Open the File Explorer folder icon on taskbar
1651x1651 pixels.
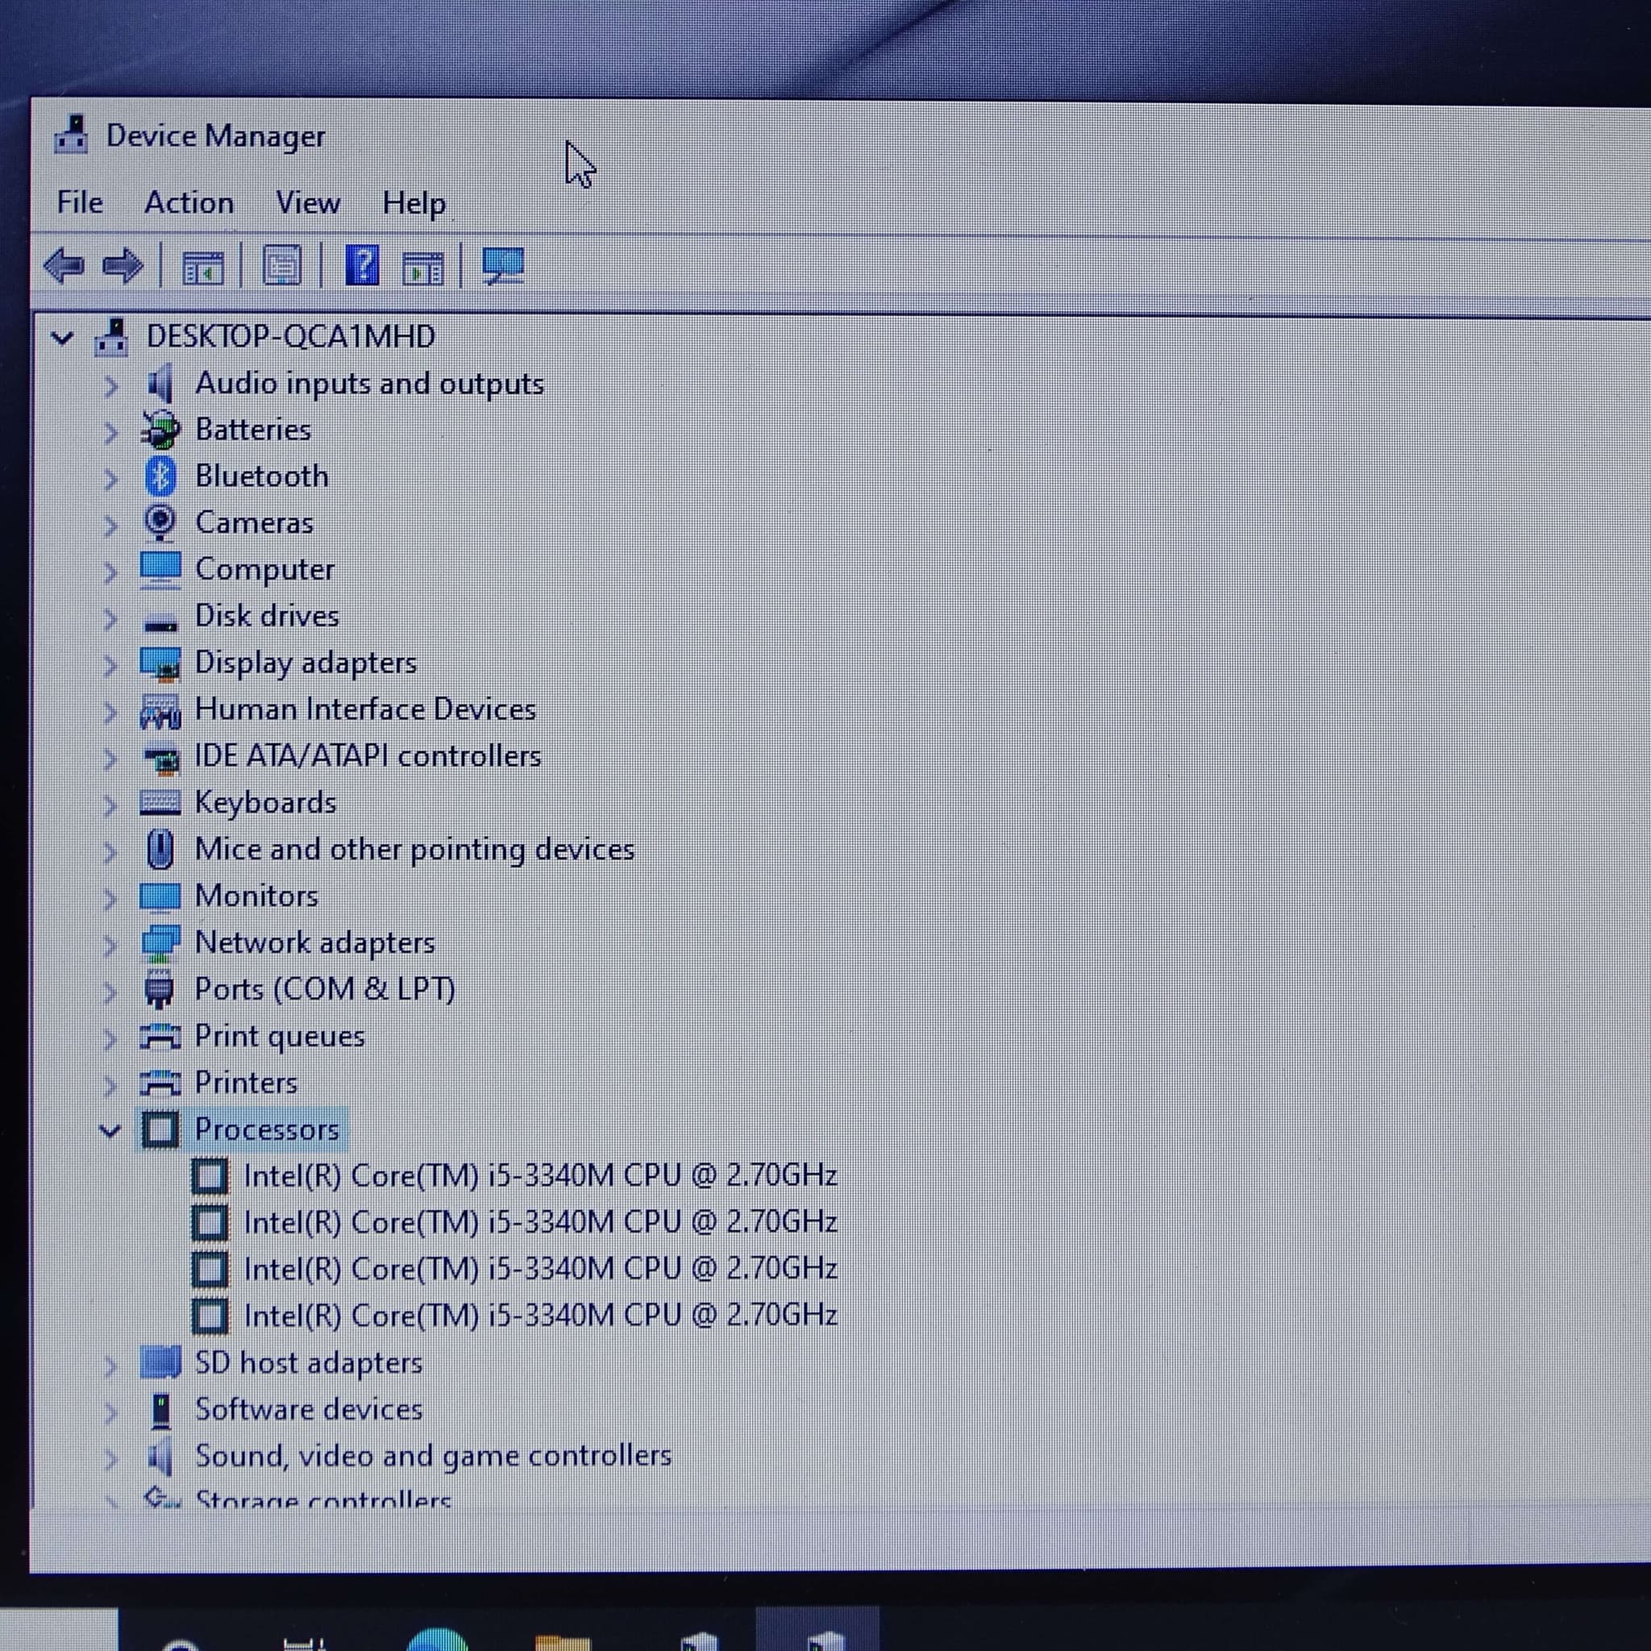pos(563,1641)
